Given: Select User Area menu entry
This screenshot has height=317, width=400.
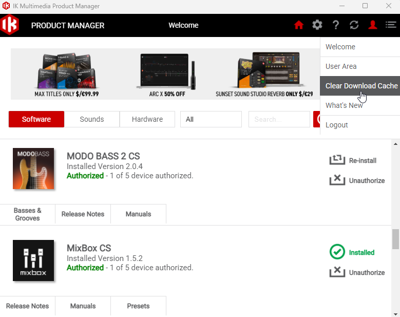Looking at the screenshot, I should point(360,66).
